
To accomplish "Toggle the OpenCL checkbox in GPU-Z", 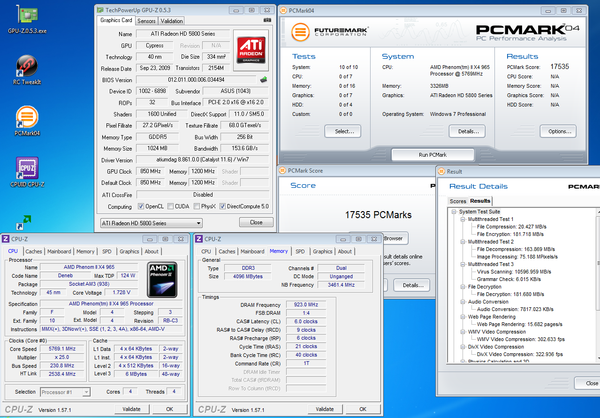I will (x=141, y=206).
